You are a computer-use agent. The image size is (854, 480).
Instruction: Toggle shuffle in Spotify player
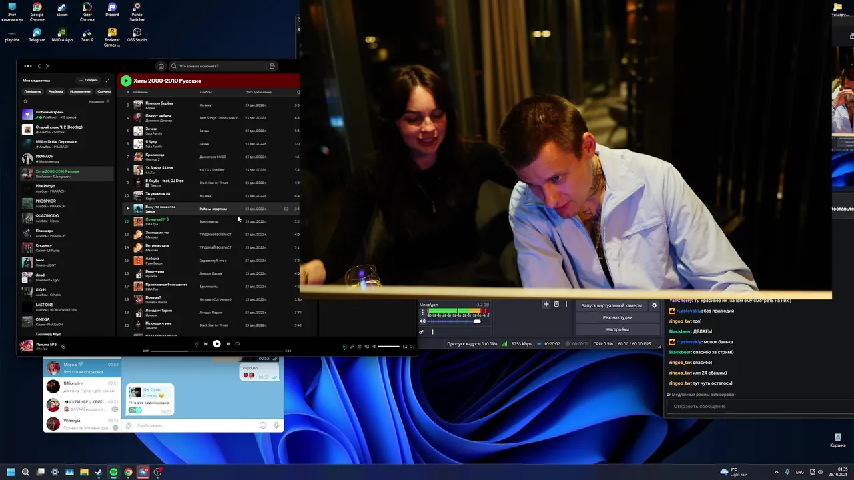pos(196,344)
